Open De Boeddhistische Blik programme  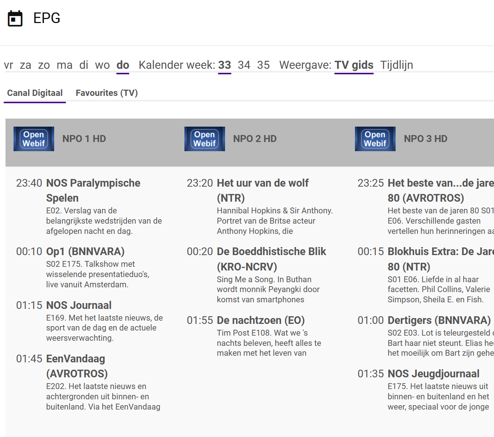point(272,259)
